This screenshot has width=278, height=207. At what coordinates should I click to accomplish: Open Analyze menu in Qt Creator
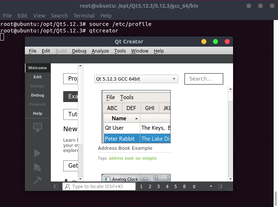tap(100, 51)
